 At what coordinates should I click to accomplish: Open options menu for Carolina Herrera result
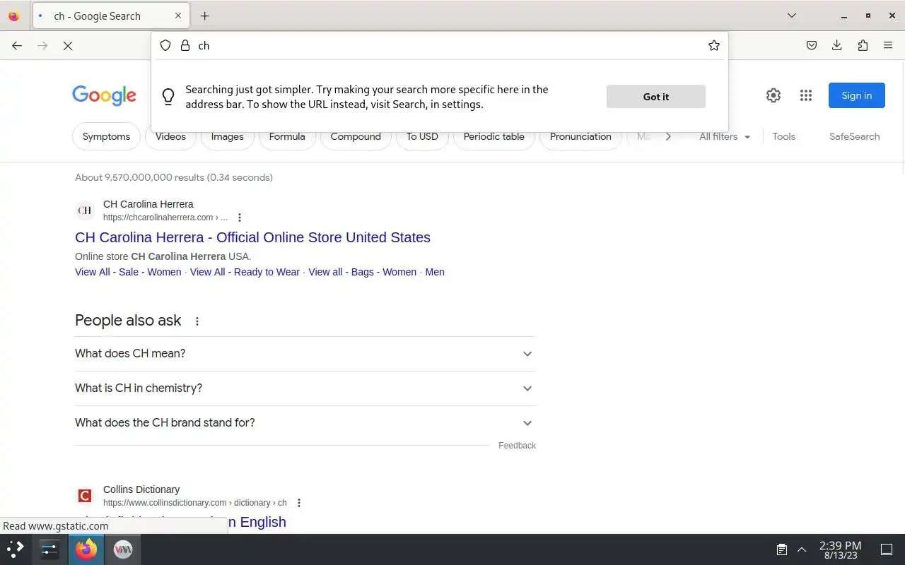click(240, 218)
